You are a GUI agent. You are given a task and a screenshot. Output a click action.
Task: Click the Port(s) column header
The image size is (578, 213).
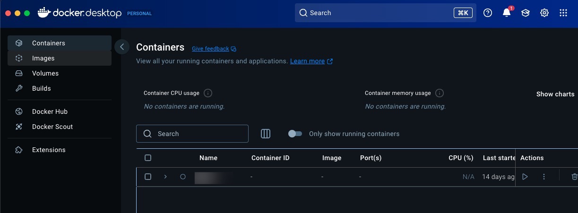(371, 158)
